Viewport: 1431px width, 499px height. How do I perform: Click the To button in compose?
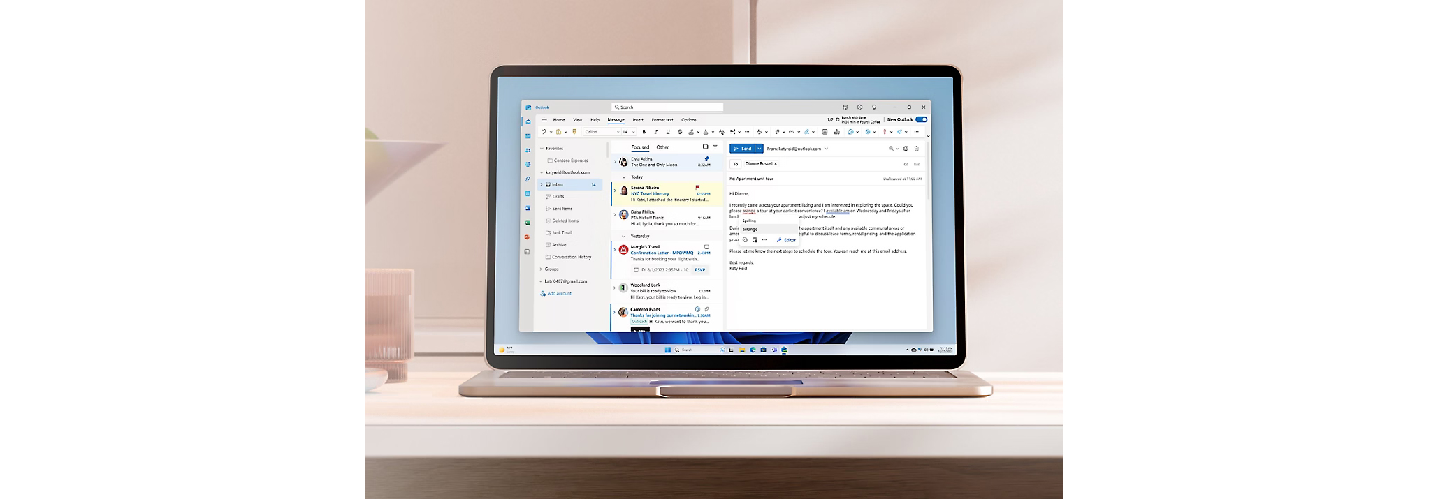[x=735, y=164]
